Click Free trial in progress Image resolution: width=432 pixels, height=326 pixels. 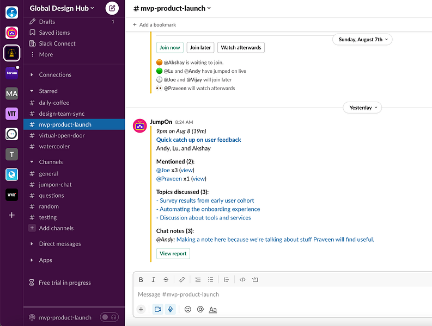60,283
